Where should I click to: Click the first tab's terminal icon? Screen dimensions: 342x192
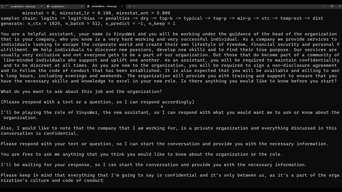(x=7, y=6)
